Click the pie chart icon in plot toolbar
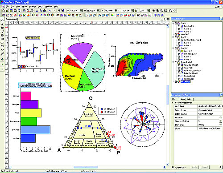This screenshot has height=173, width=223. coord(69,15)
